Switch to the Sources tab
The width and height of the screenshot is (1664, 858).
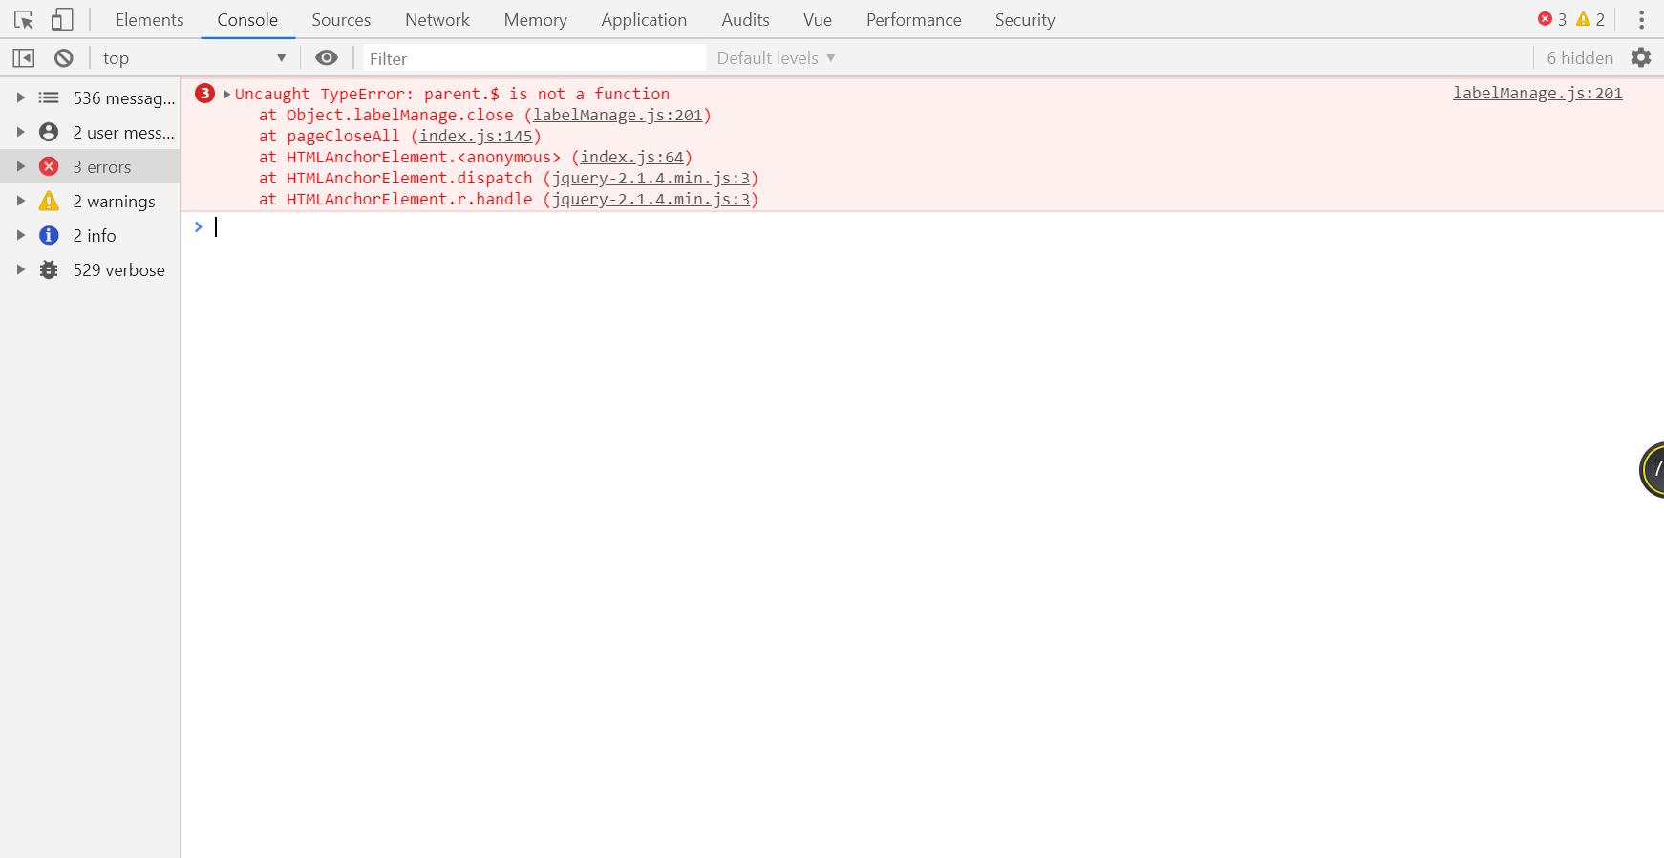341,19
